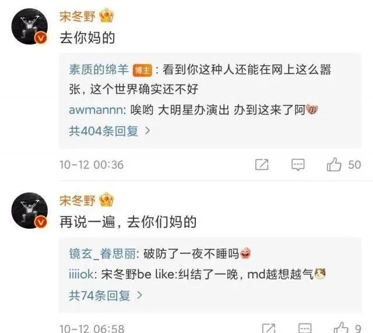This screenshot has width=373, height=333.
Task: Open second 宋冬野 profile avatar
Action: [x=30, y=211]
